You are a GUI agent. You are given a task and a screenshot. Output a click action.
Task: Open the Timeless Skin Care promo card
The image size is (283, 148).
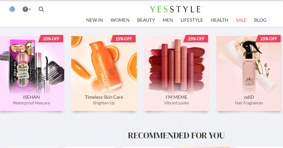click(x=104, y=73)
